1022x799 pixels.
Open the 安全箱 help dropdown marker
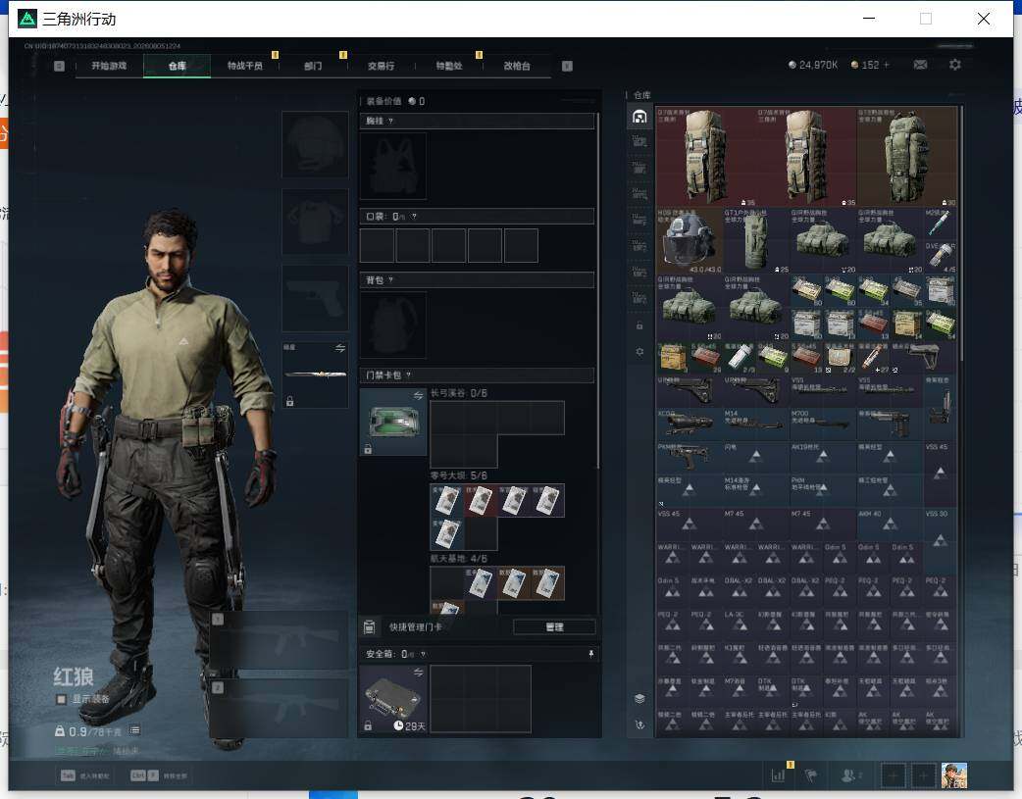(423, 654)
